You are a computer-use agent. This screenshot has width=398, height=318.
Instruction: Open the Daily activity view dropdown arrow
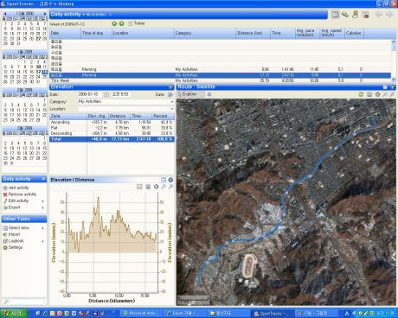coord(84,15)
